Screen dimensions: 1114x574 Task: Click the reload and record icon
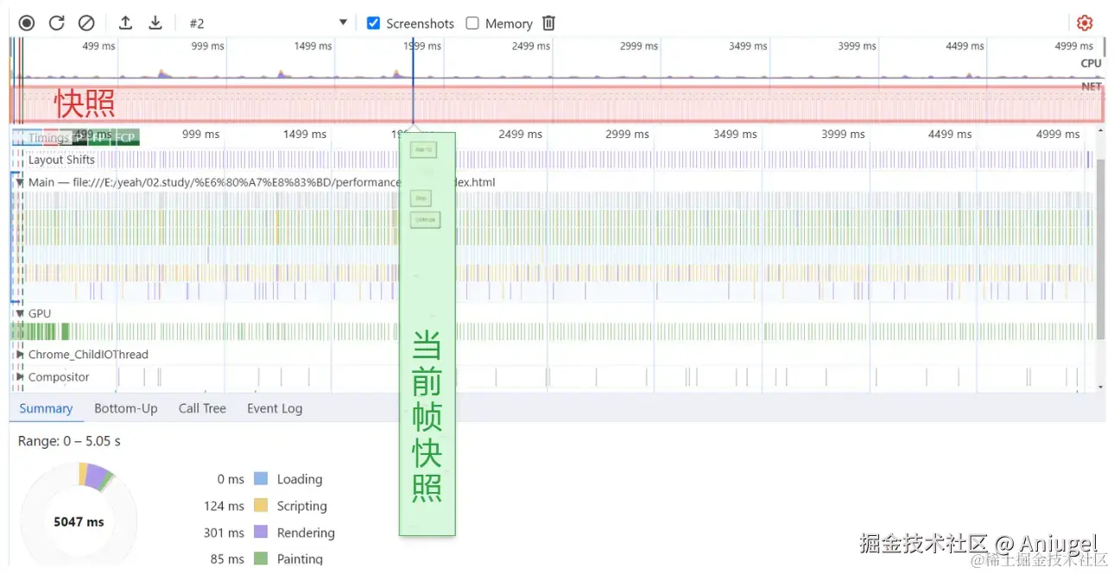pyautogui.click(x=56, y=23)
